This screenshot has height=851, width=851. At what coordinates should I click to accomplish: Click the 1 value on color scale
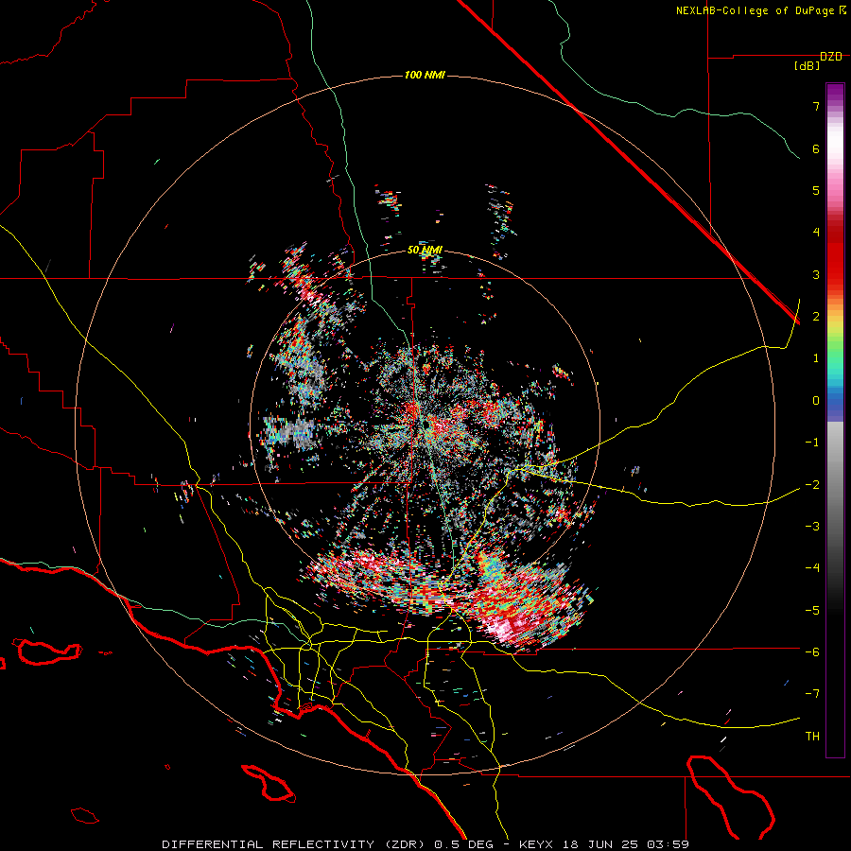coord(816,358)
